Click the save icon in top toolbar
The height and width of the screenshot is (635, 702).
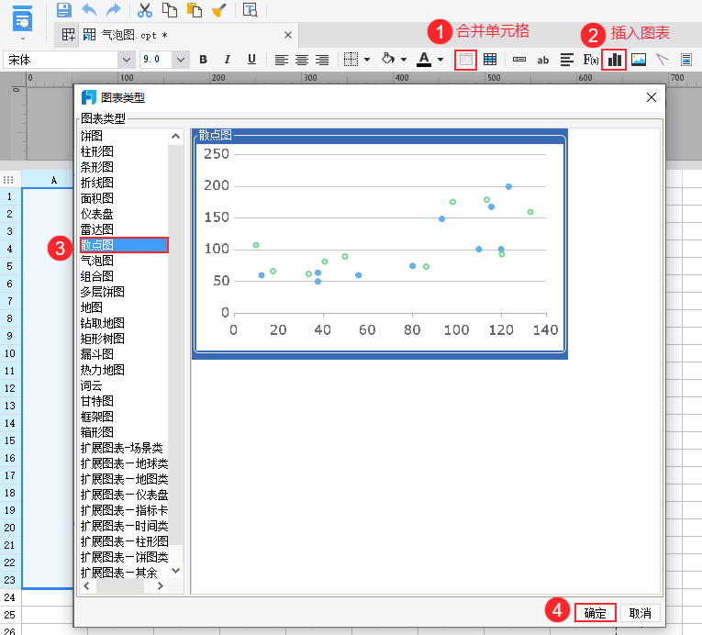click(x=64, y=10)
